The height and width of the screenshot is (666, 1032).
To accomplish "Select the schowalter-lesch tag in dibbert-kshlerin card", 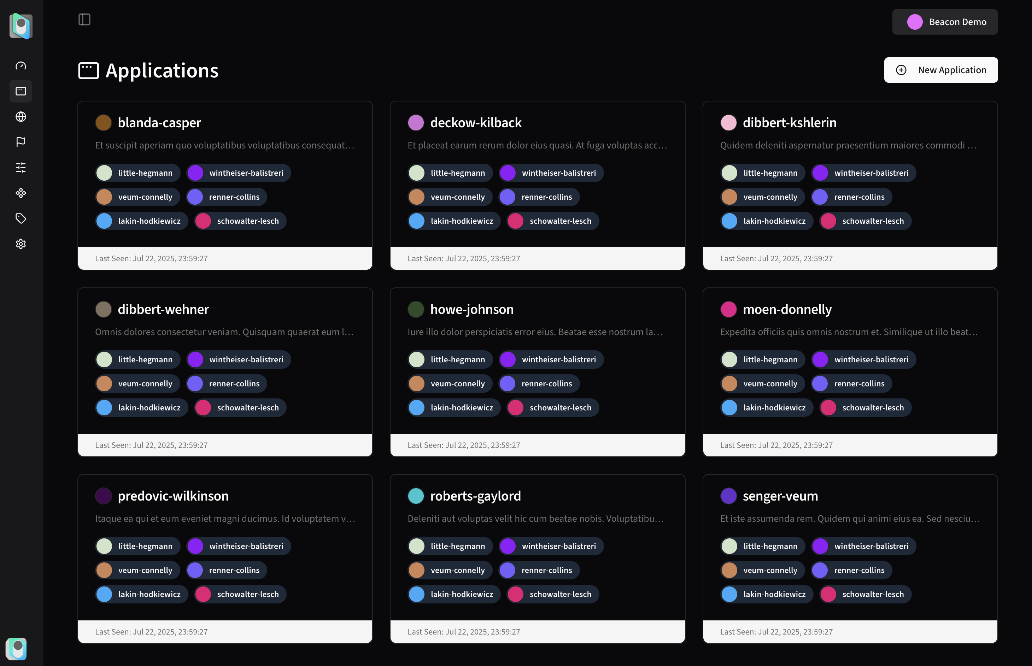I will click(865, 221).
